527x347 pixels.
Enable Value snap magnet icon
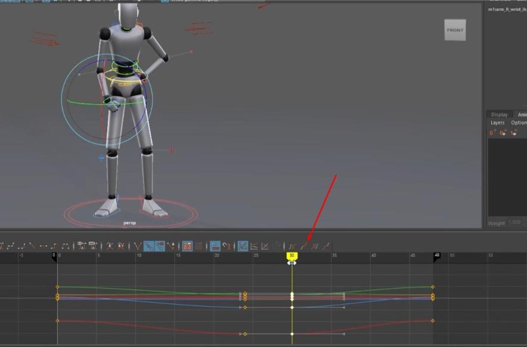point(226,246)
